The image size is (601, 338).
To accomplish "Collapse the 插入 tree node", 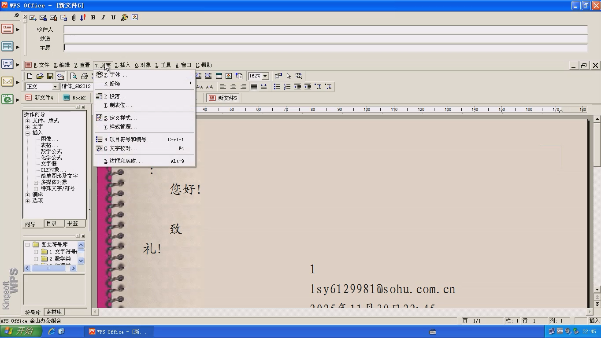I will click(27, 133).
